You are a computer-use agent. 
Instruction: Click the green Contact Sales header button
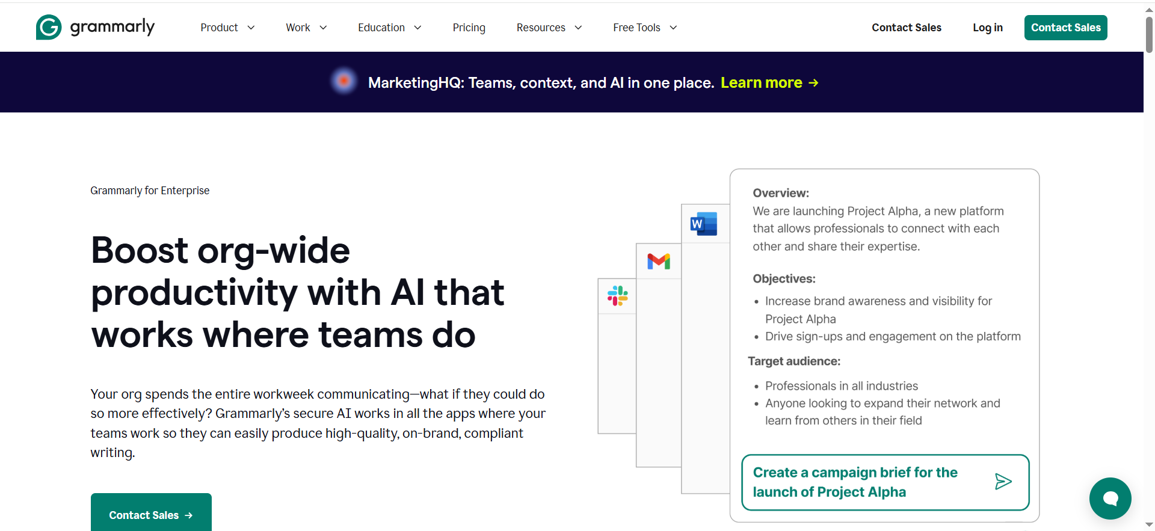[1065, 28]
